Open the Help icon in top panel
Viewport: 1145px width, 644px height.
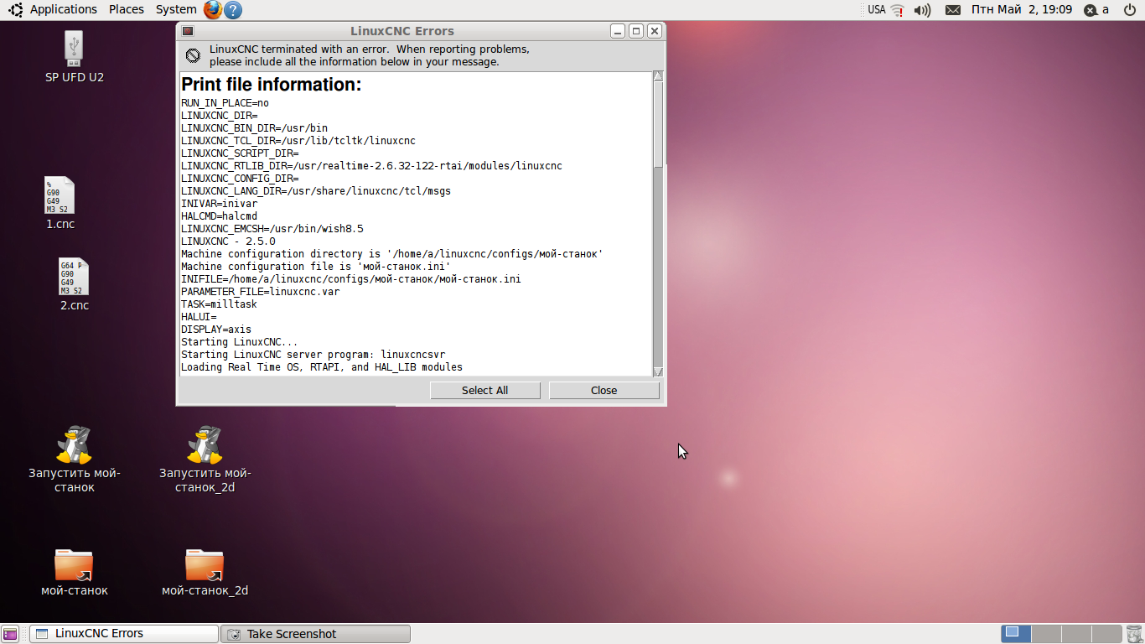tap(233, 9)
